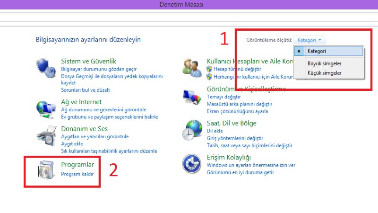Click the Aygıt ekle link
The height and width of the screenshot is (213, 378).
(x=72, y=144)
